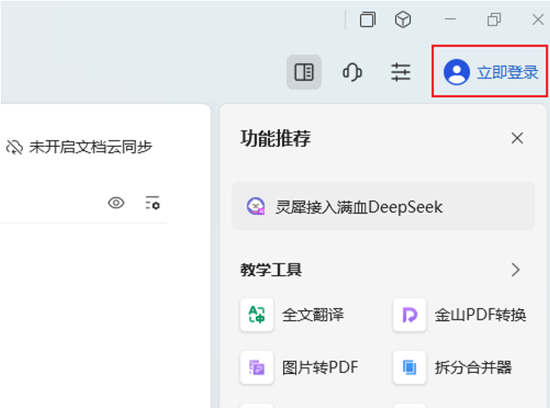Enable sync via 未开启文档云同步
Screen dimensions: 550x408
coord(79,147)
